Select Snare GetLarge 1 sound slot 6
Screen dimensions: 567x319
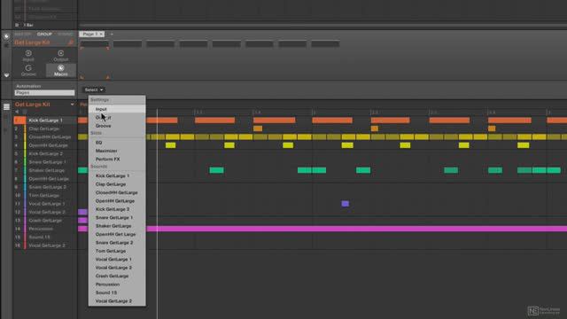47,162
